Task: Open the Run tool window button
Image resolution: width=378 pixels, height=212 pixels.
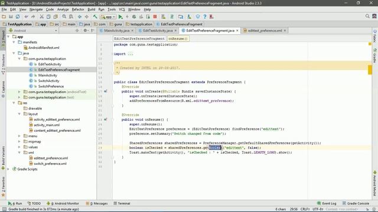Action: (15, 203)
